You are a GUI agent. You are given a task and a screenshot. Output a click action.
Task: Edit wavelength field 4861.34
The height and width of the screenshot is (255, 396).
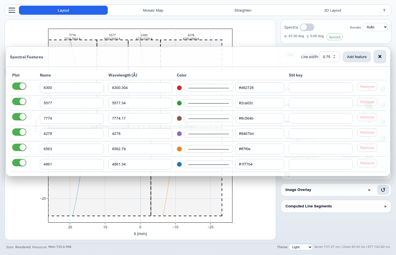(140, 164)
